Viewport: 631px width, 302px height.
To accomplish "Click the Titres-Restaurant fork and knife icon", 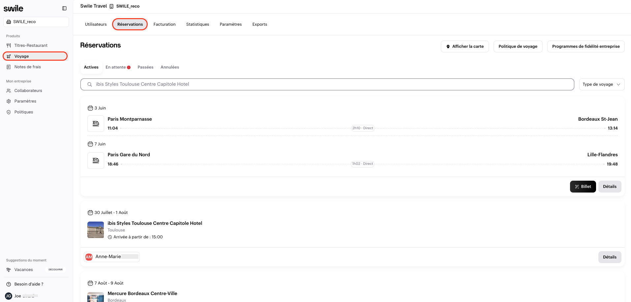I will (x=9, y=45).
